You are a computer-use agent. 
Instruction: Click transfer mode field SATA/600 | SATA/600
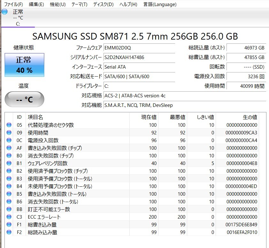pyautogui.click(x=139, y=76)
